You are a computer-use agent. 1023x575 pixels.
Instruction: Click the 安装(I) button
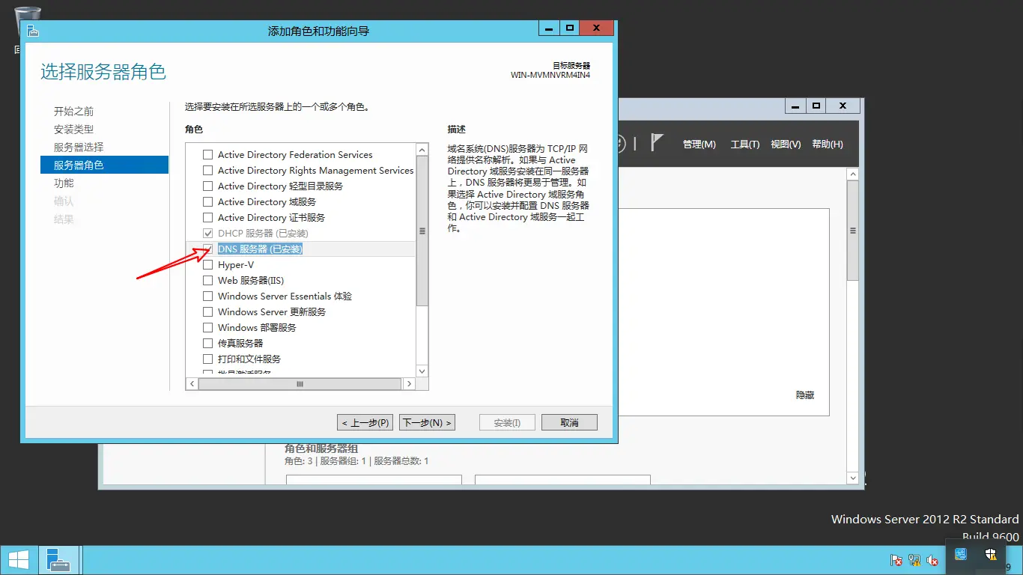[x=507, y=422]
